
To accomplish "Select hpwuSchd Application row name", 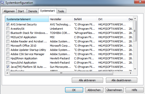I will (x=23, y=63).
